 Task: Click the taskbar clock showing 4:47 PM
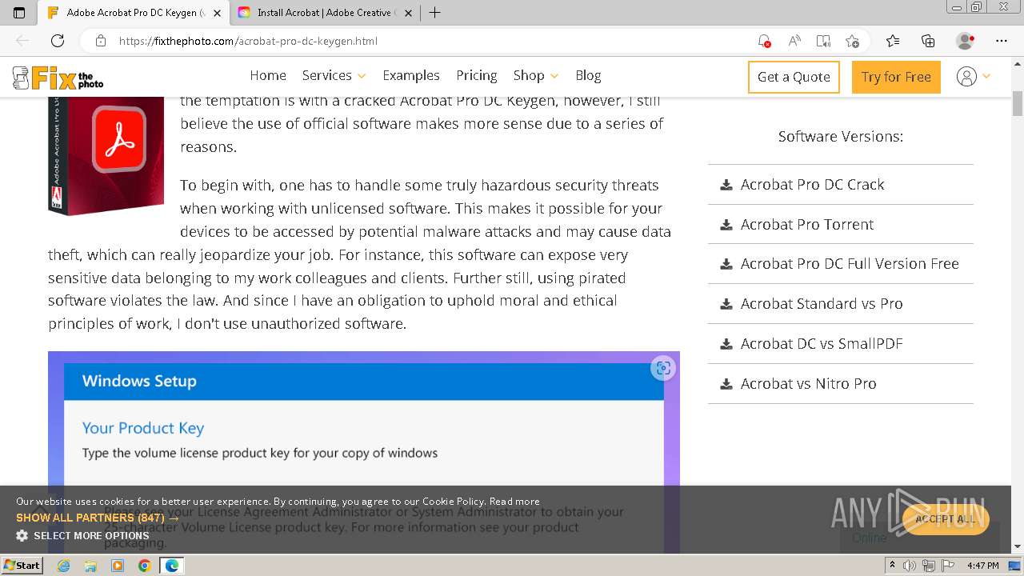982,566
